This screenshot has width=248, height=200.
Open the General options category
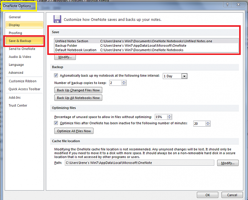[x=24, y=17]
